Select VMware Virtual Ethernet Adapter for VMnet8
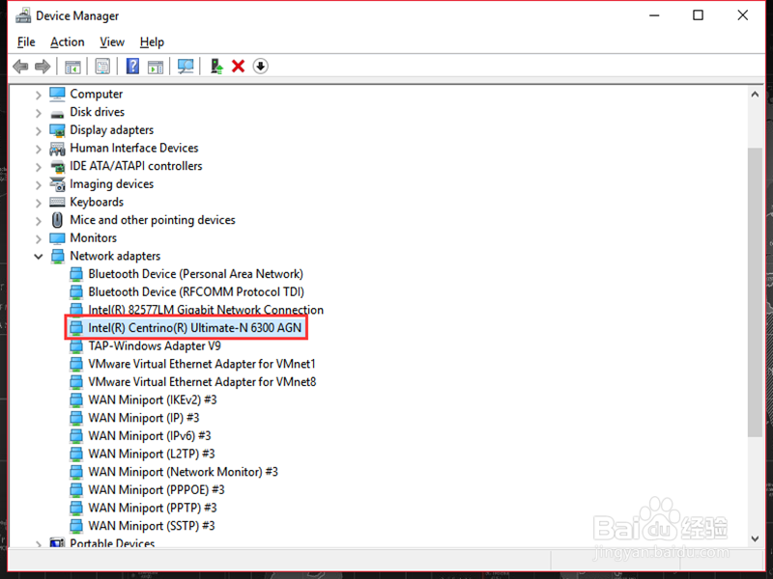 click(x=202, y=382)
